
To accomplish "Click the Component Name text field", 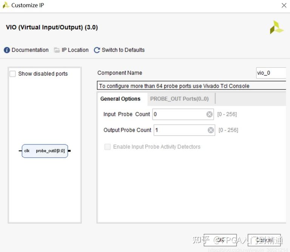I will click(x=271, y=73).
